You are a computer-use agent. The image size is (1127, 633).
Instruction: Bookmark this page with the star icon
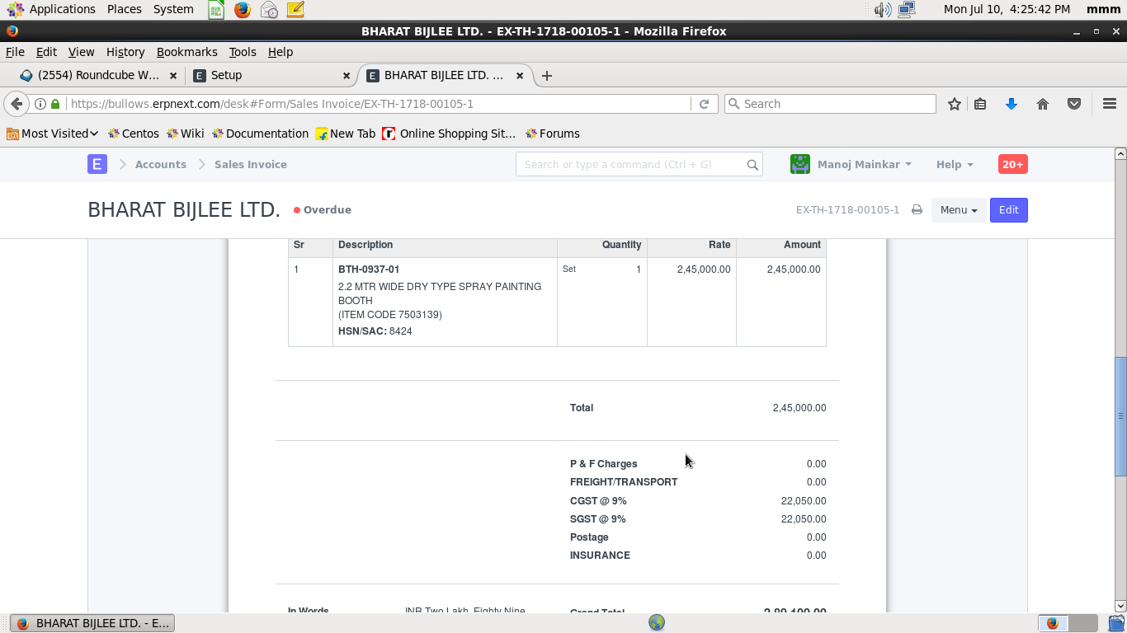tap(955, 104)
